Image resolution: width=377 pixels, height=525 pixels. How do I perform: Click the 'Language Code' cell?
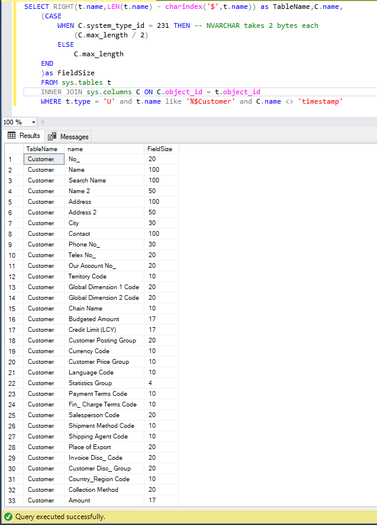(x=104, y=373)
